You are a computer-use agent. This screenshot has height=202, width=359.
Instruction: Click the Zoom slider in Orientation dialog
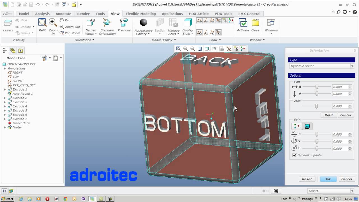click(x=317, y=106)
